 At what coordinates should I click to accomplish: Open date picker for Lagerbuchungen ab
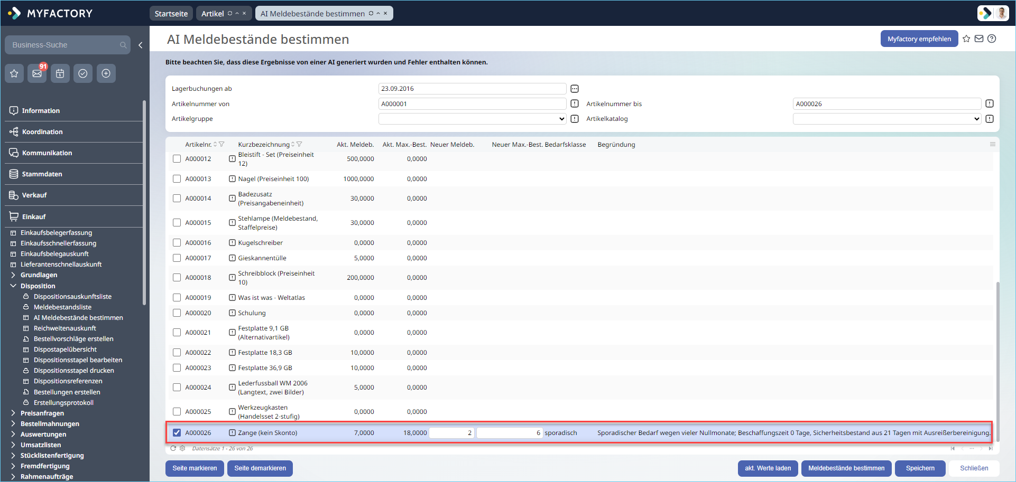click(x=575, y=89)
